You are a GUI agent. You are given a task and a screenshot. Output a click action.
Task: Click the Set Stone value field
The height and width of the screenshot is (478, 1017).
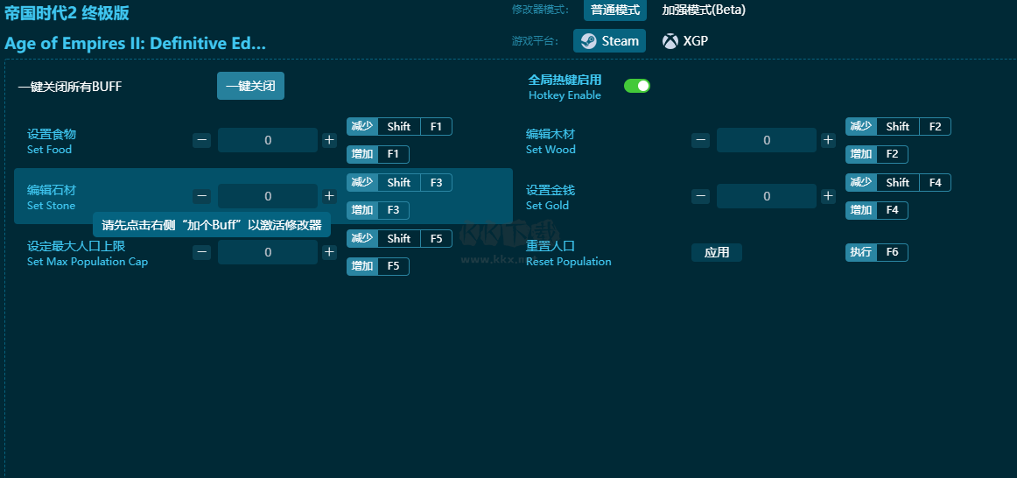[268, 196]
